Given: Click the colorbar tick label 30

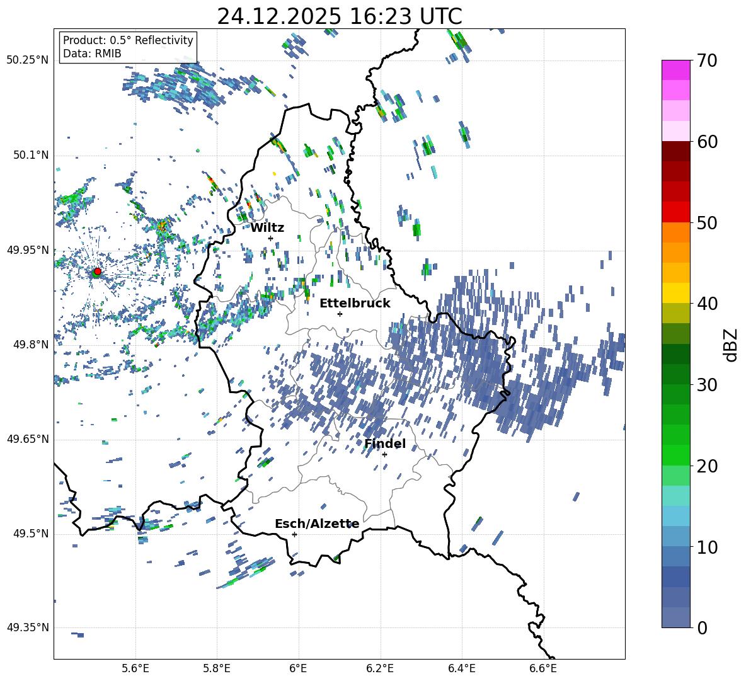Looking at the screenshot, I should pyautogui.click(x=707, y=385).
